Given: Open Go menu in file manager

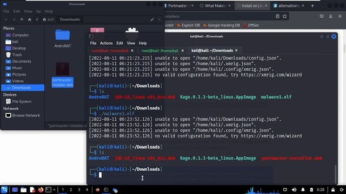Looking at the screenshot, I should 38,11.
